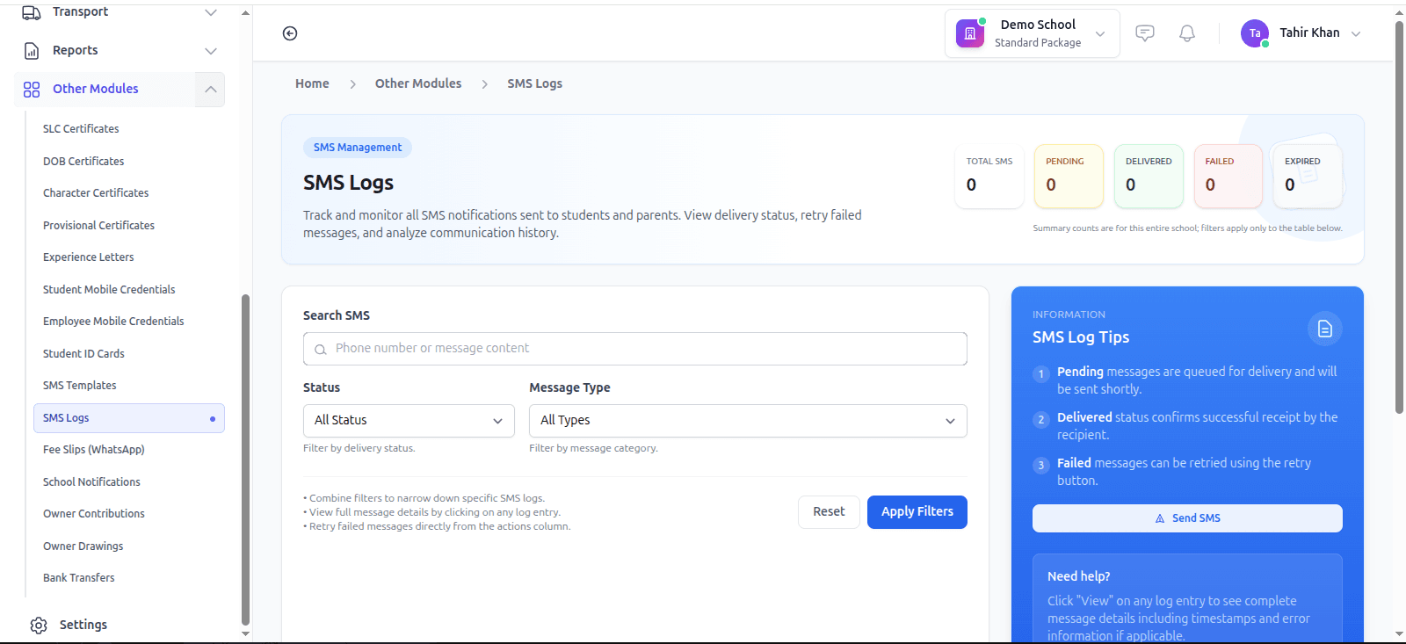Viewport: 1406px width, 644px height.
Task: Click the Apply Filters button
Action: pyautogui.click(x=917, y=512)
